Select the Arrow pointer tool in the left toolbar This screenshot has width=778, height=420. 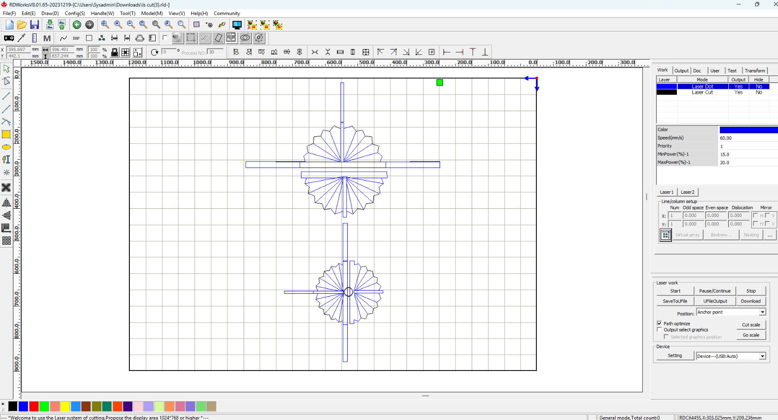coord(6,69)
